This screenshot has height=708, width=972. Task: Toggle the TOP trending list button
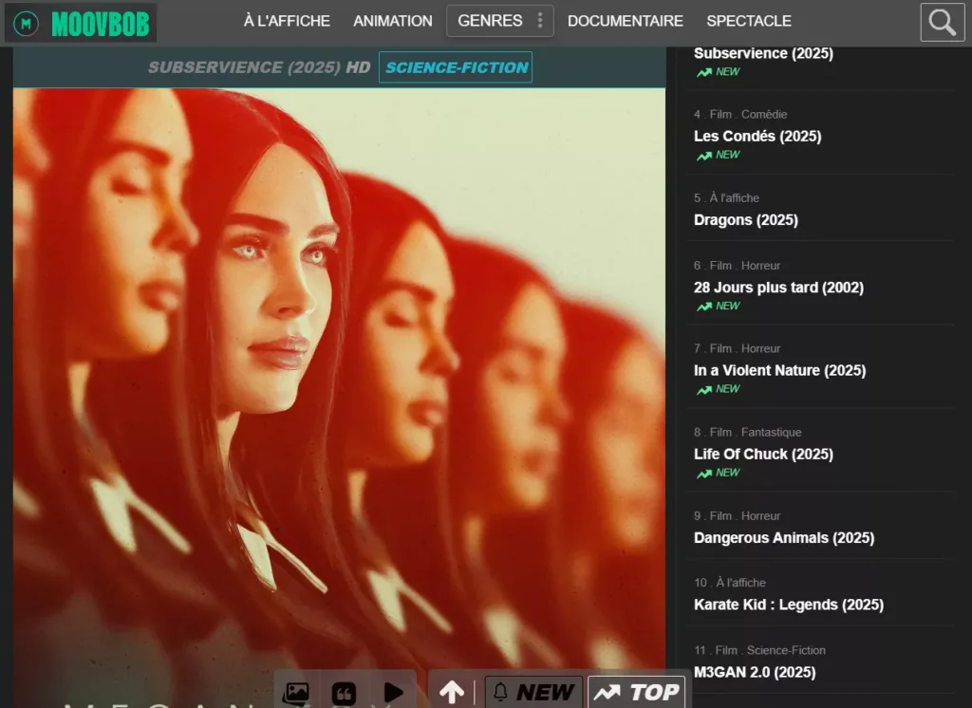pyautogui.click(x=636, y=692)
